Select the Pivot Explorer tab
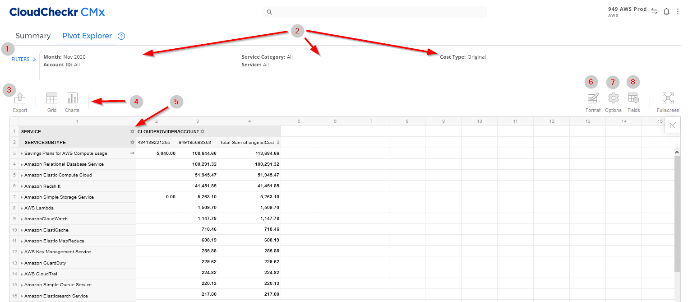The height and width of the screenshot is (302, 688). pyautogui.click(x=87, y=36)
